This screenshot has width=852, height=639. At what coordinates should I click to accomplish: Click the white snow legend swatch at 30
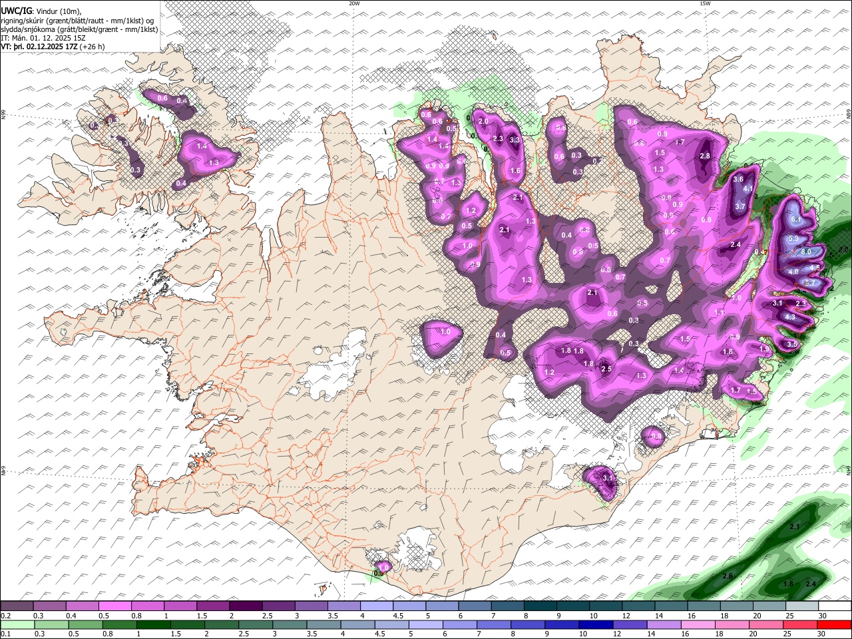tap(834, 606)
